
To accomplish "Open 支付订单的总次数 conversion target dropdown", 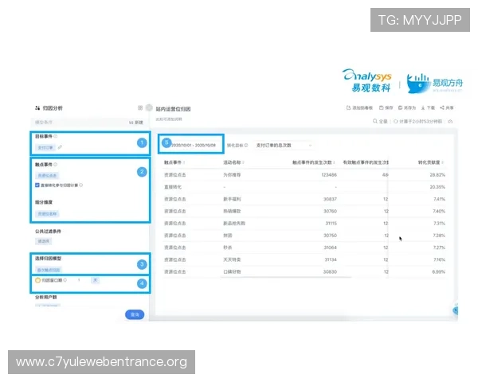I will 284,146.
